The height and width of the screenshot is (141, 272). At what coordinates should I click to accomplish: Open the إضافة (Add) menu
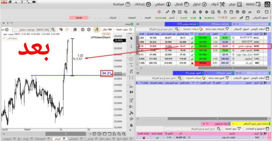253,4
